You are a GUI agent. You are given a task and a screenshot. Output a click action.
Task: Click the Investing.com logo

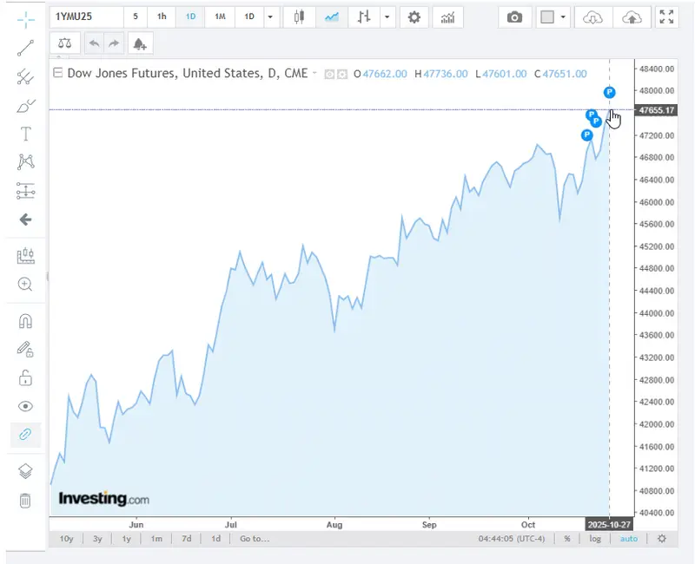[x=103, y=499]
